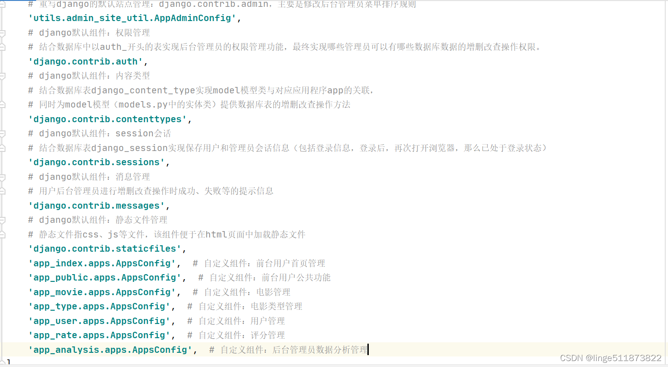Click the 'django.contrib.auth' string
Viewport: 668px width, 367px height.
pyautogui.click(x=86, y=62)
